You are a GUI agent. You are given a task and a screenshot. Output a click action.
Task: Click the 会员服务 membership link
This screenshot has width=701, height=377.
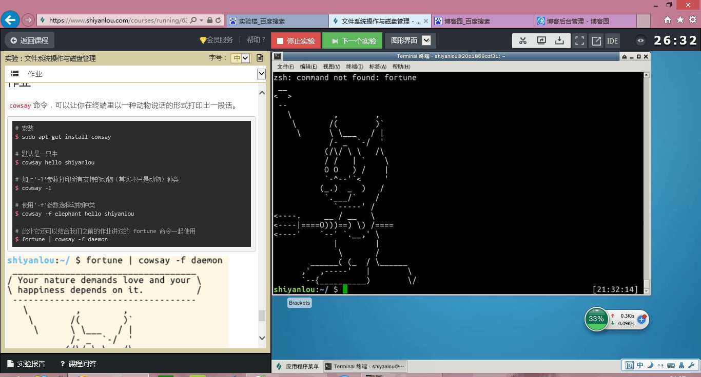coord(216,40)
